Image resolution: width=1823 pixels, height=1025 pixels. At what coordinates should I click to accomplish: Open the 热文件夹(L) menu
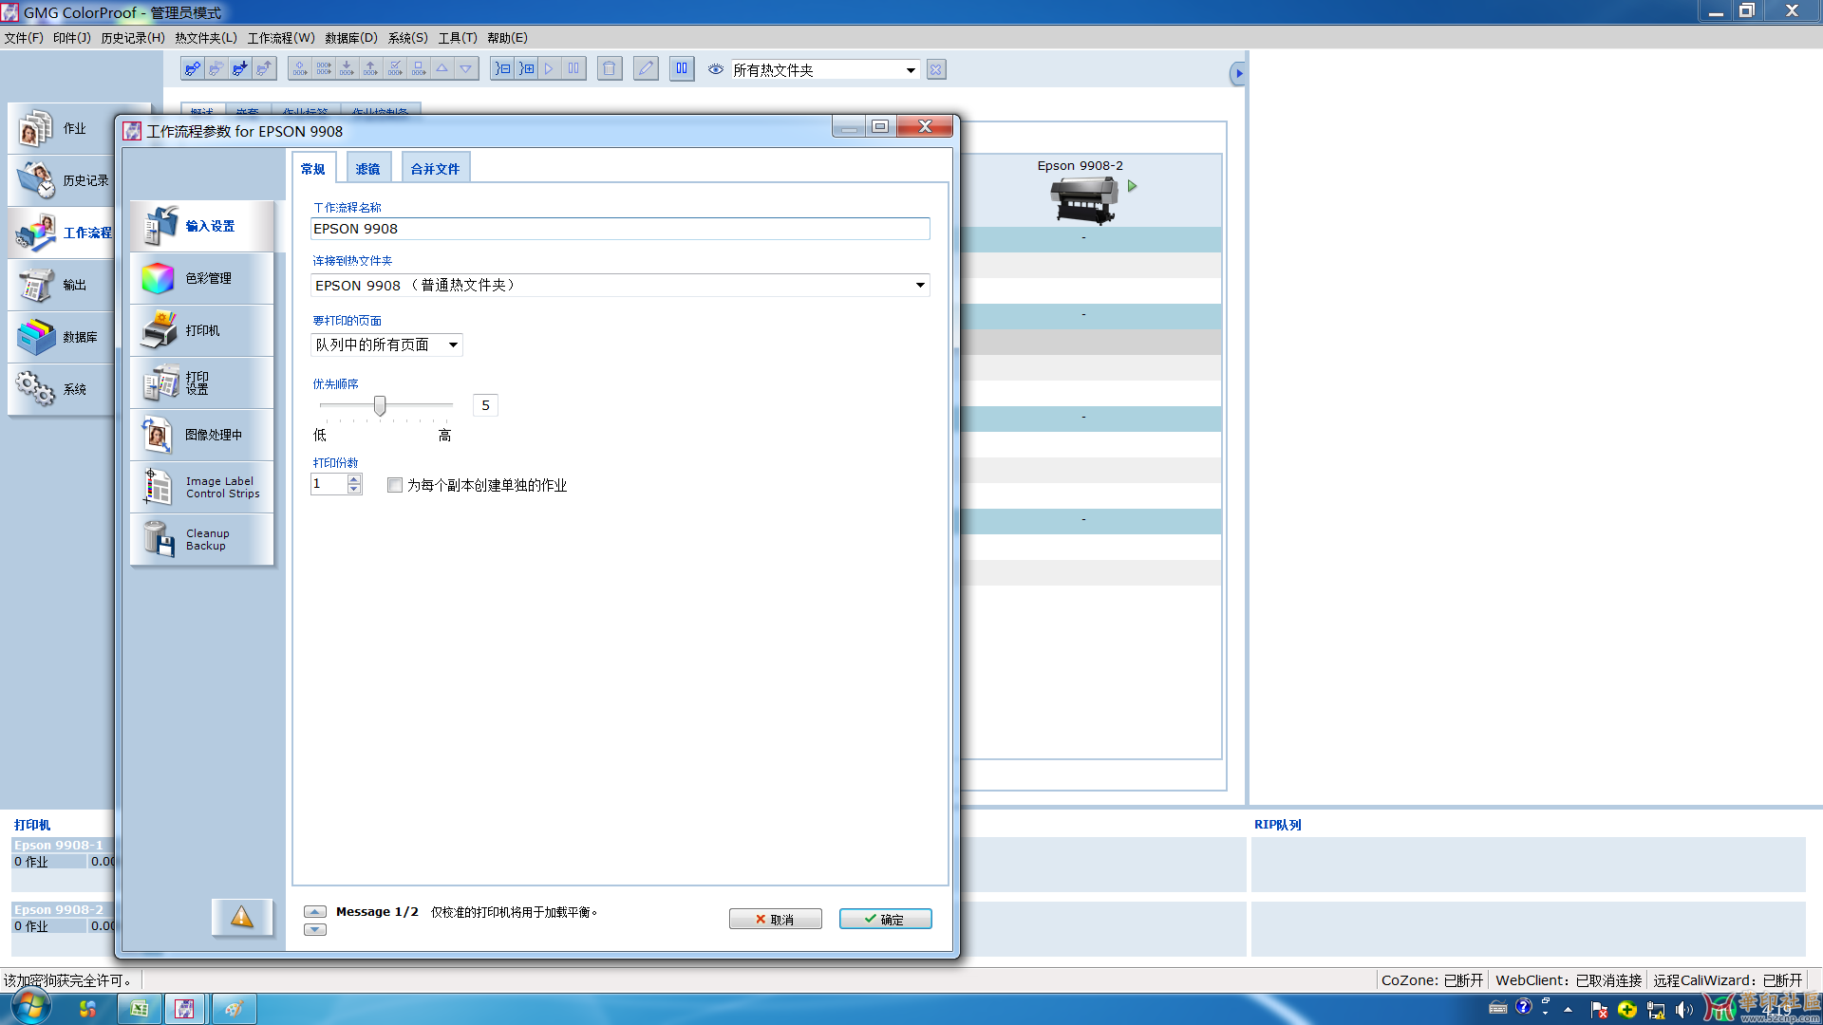[x=206, y=38]
